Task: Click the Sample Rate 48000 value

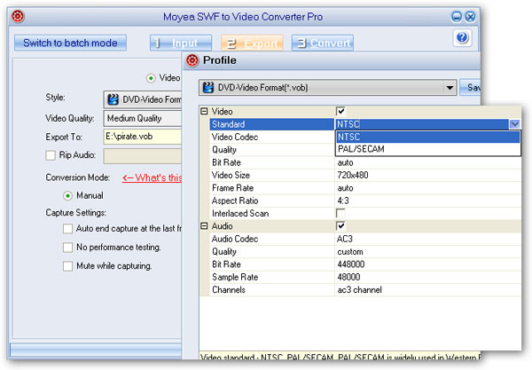Action: point(348,277)
